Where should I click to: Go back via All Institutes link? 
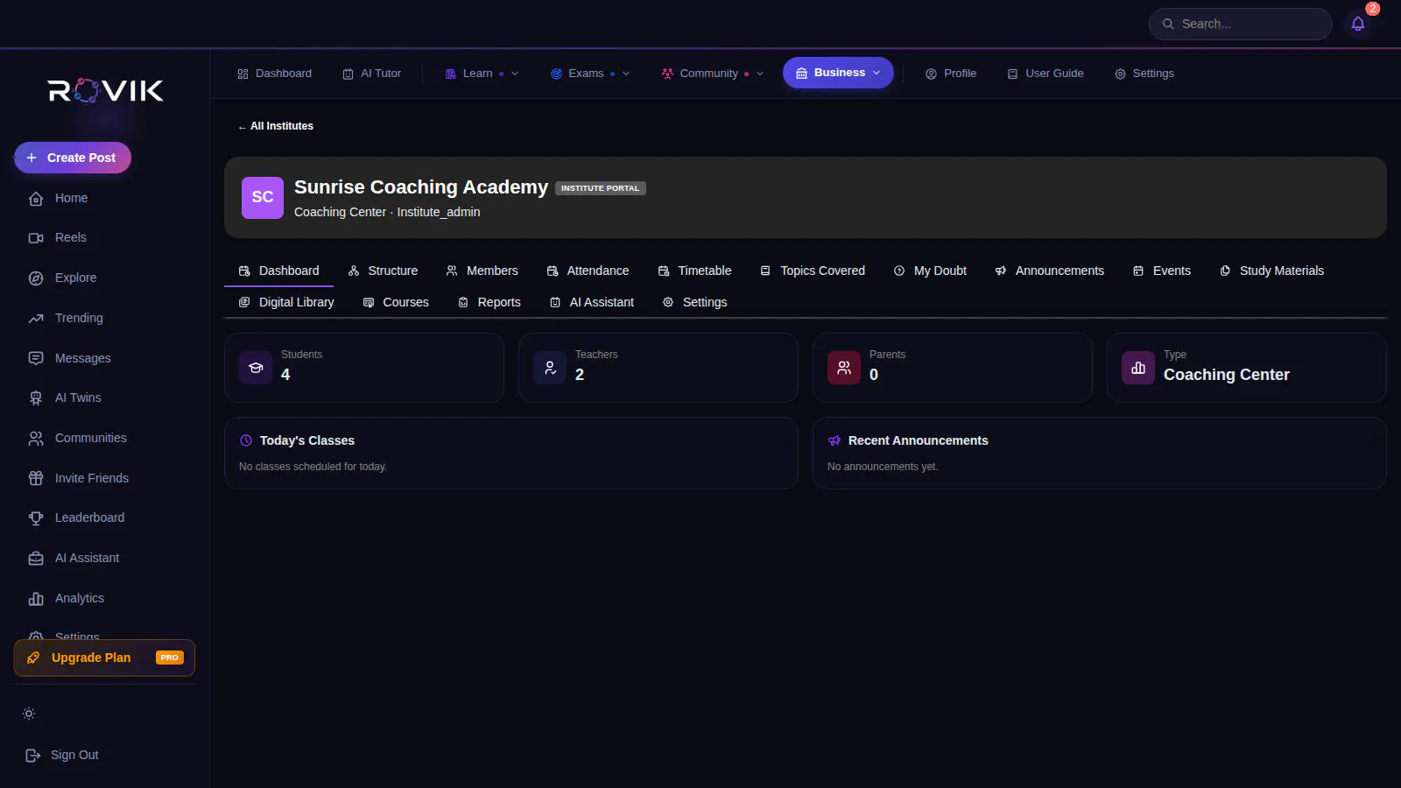[x=276, y=126]
